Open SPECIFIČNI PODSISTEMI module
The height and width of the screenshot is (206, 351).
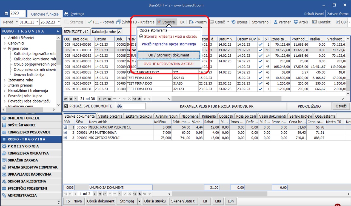click(x=31, y=188)
